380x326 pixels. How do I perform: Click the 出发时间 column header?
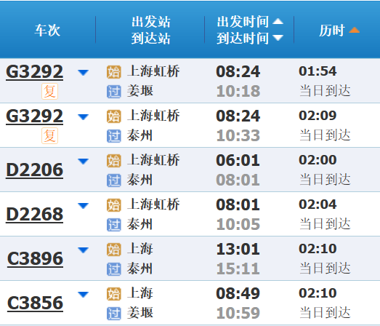pos(243,22)
